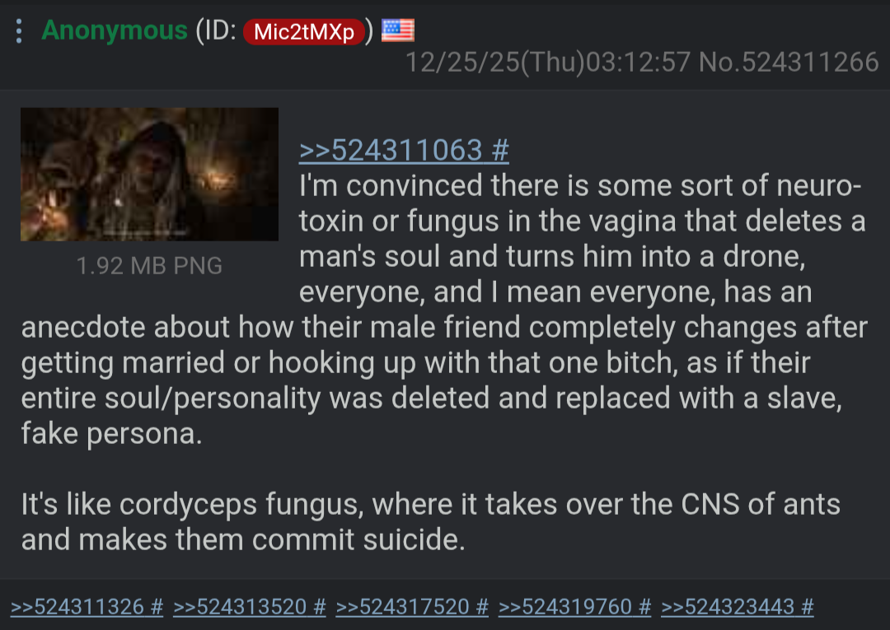890x630 pixels.
Task: Tap the # symbol after >>524317520
Action: coord(482,607)
